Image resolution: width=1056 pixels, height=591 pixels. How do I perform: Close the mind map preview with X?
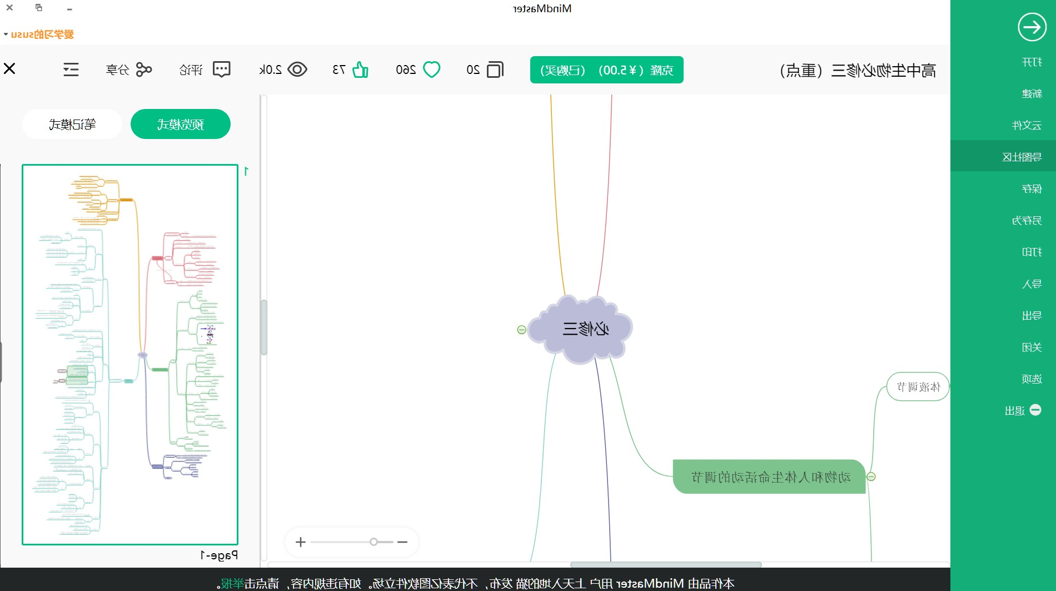[9, 68]
